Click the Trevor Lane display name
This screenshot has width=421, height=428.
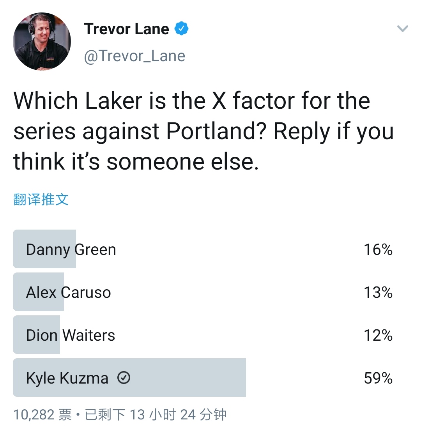tap(126, 29)
